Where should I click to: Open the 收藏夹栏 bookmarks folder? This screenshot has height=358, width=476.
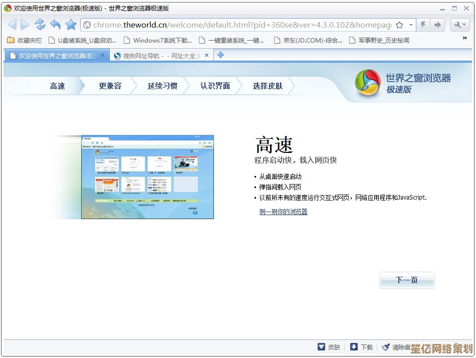[x=25, y=40]
